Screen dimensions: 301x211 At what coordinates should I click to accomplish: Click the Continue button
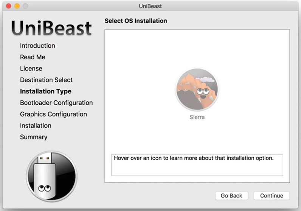(x=272, y=195)
